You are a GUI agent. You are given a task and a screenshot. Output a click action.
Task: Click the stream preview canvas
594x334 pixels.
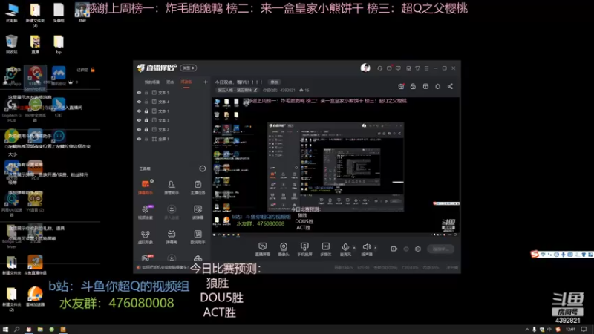click(336, 166)
